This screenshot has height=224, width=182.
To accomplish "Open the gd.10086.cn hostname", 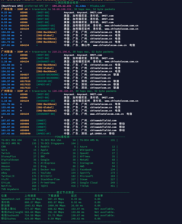I will click(x=98, y=134).
